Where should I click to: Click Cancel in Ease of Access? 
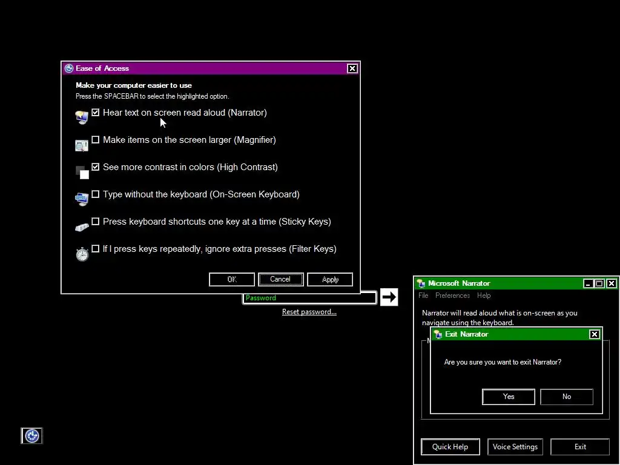[281, 279]
